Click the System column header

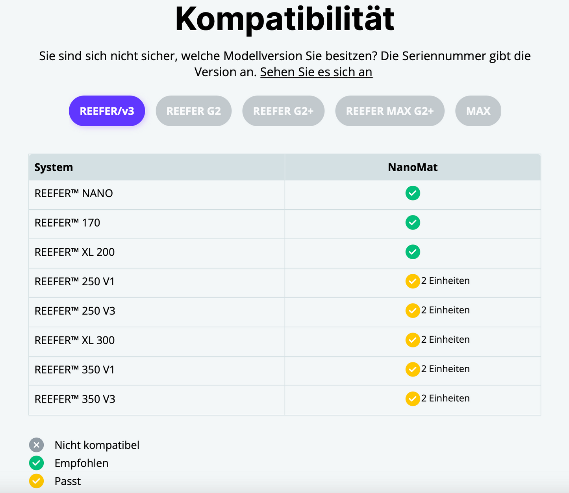(54, 167)
